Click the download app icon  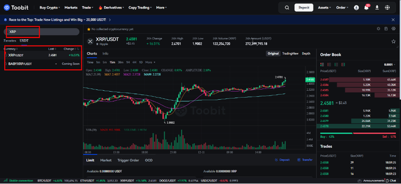click(x=377, y=8)
